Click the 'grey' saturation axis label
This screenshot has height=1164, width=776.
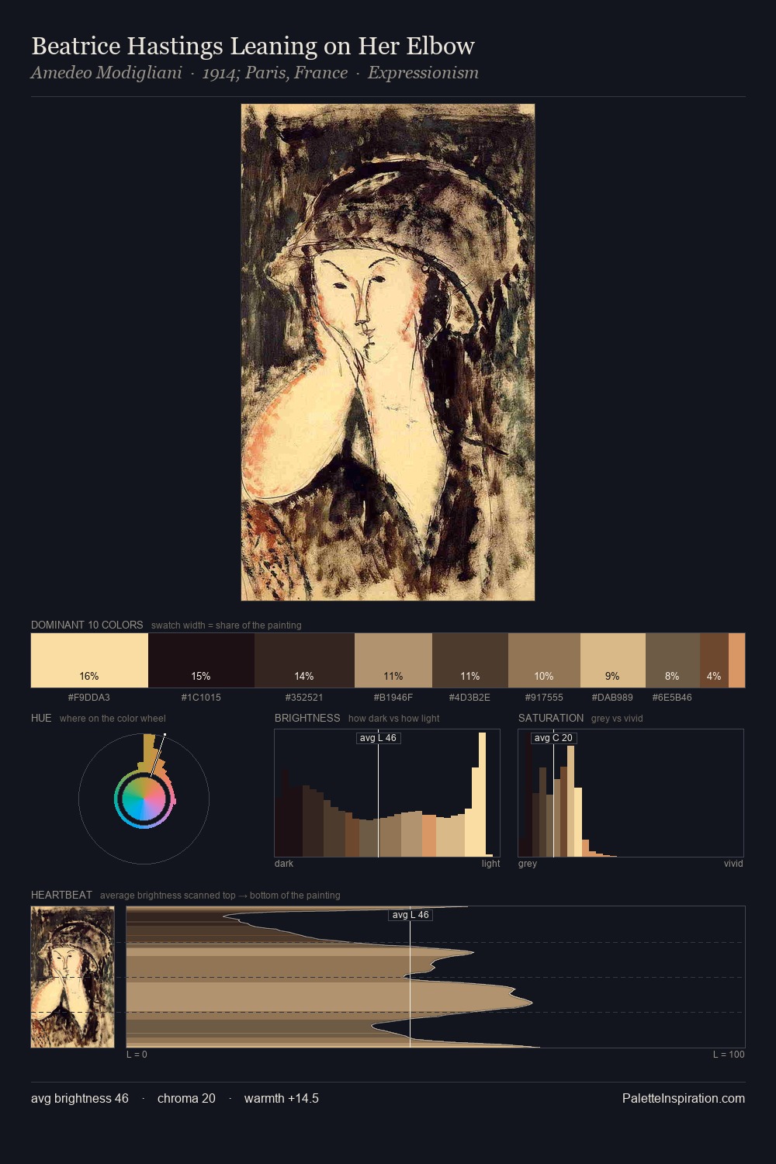528,863
